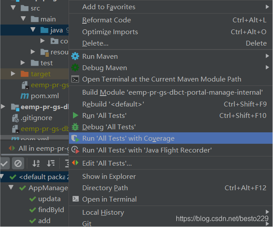Click green checkmark beside updata test
Viewport: 273px width, 227px height.
(x=33, y=199)
